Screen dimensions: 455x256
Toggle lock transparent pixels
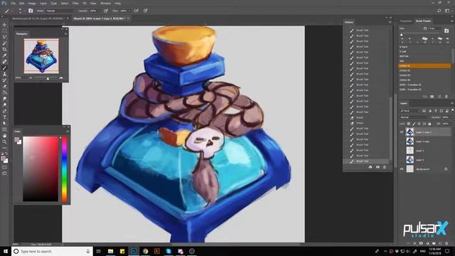point(409,124)
